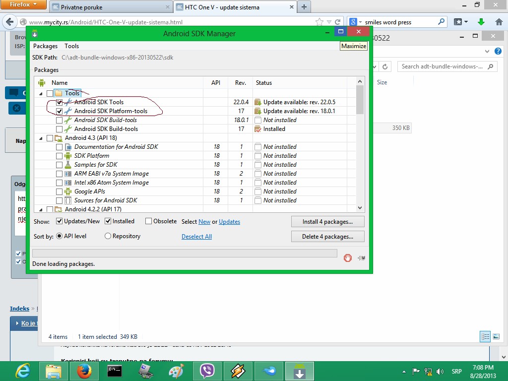The height and width of the screenshot is (381, 508).
Task: Uncheck Android SDK Platform-tools checkbox
Action: pyautogui.click(x=59, y=111)
